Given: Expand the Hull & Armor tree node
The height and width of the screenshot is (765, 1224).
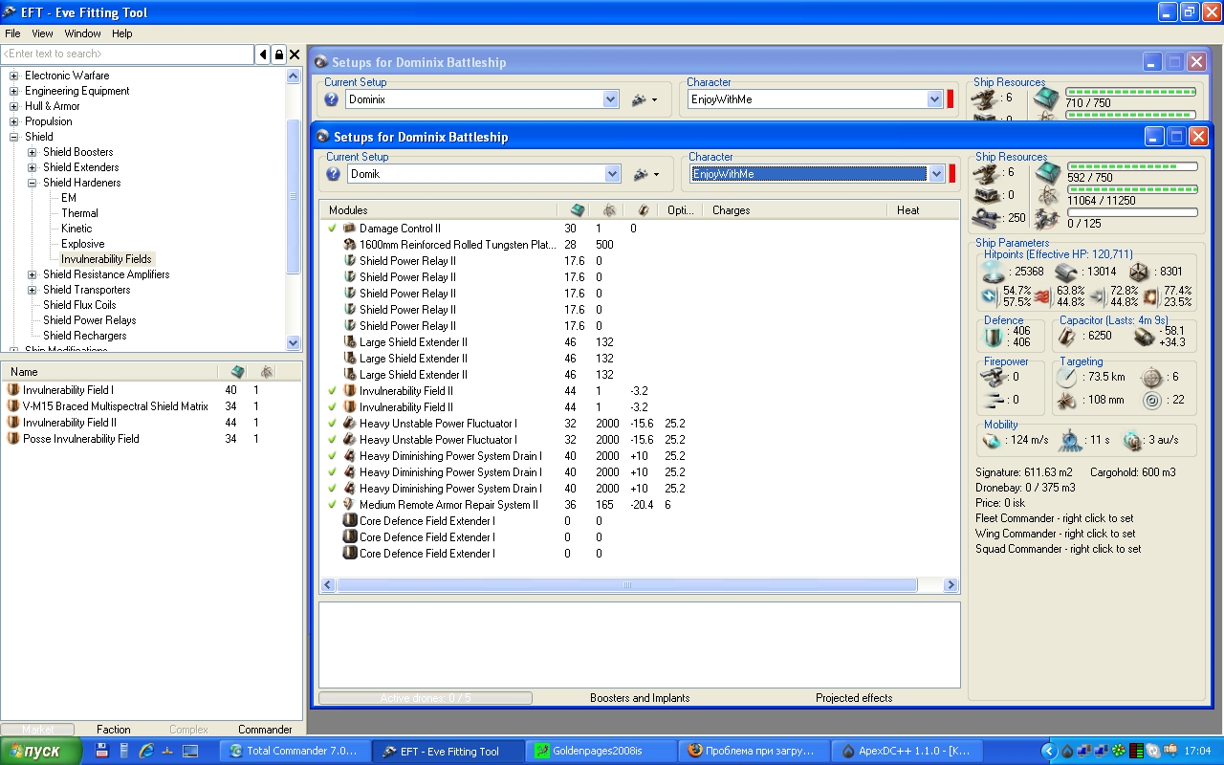Looking at the screenshot, I should tap(14, 106).
